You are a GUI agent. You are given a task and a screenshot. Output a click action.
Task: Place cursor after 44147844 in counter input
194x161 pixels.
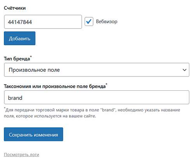click(x=32, y=22)
